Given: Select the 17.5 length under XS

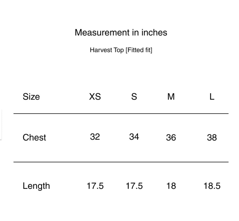Looking at the screenshot, I should pos(95,186).
